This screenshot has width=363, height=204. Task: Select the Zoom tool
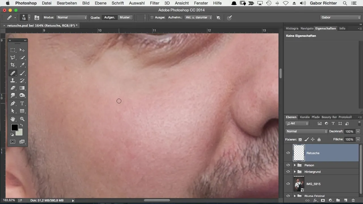pos(22,119)
